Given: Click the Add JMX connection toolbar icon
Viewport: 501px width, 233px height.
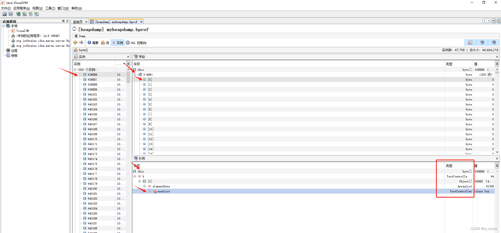Looking at the screenshot, I should tap(25, 14).
